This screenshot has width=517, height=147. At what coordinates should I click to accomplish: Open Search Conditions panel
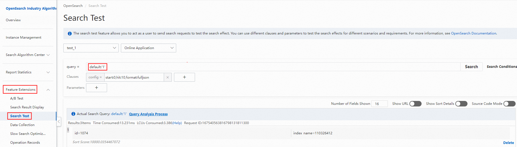(502, 67)
